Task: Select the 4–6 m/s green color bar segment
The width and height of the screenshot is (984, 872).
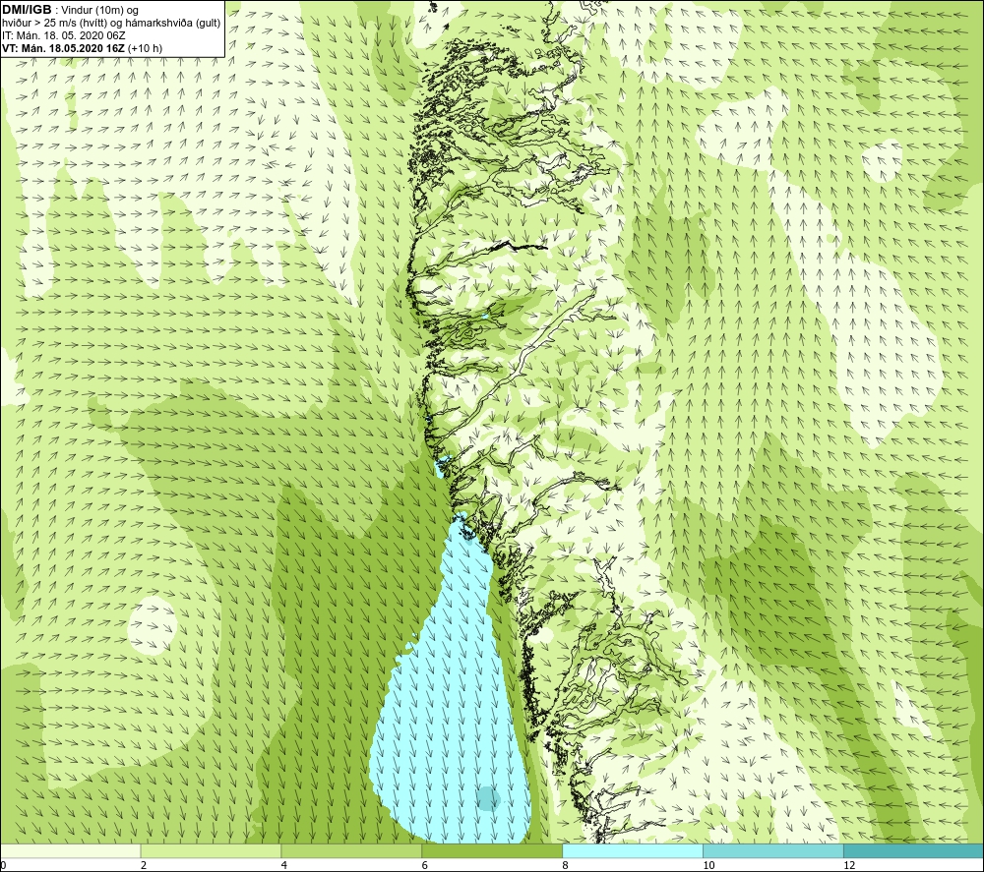Action: point(351,850)
